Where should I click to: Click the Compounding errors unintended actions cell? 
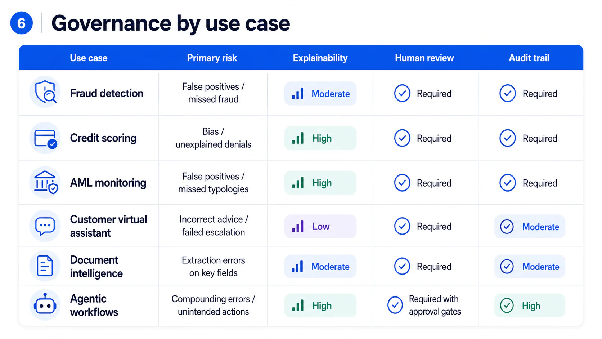(x=213, y=305)
